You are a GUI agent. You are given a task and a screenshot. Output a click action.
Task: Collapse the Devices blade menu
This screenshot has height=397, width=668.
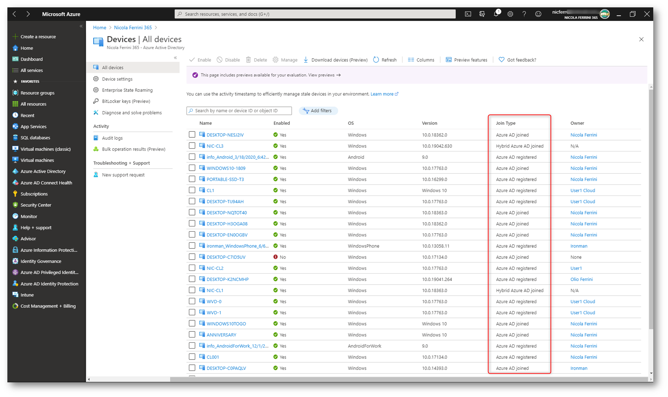click(x=175, y=58)
